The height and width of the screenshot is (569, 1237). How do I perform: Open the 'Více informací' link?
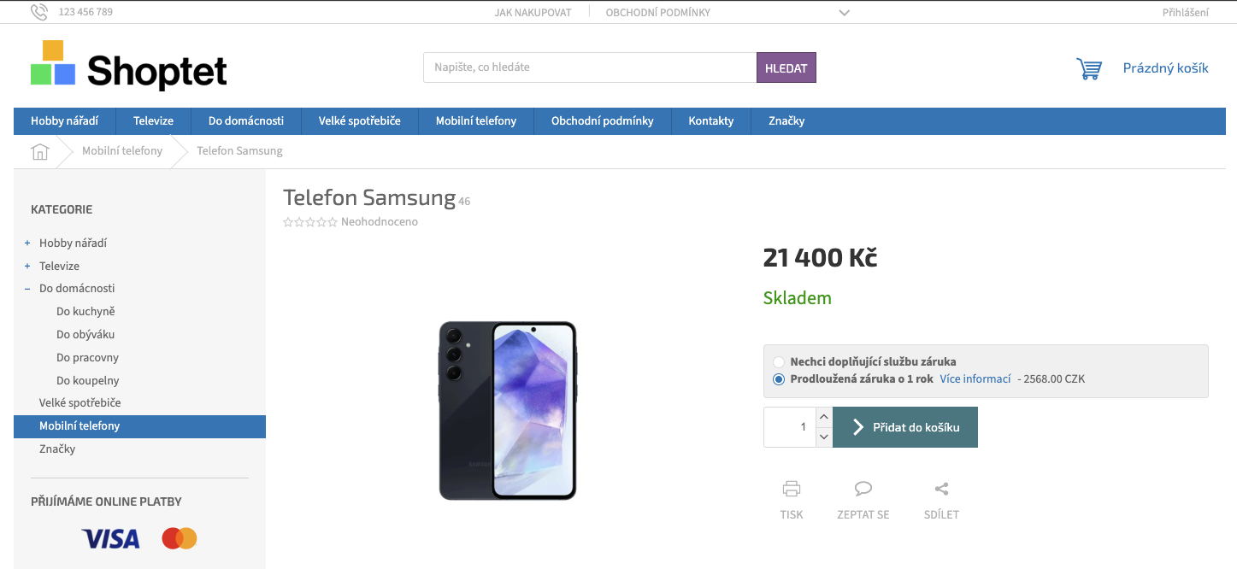click(975, 379)
